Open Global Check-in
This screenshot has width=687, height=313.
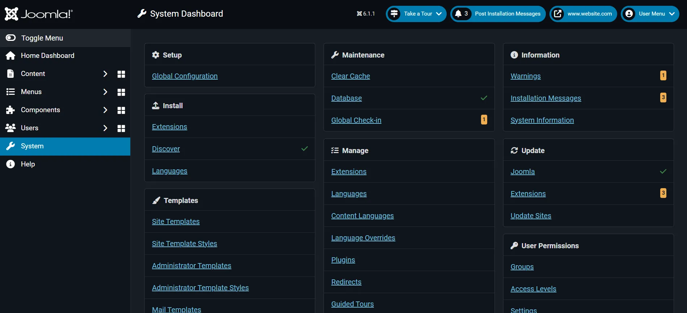(356, 120)
